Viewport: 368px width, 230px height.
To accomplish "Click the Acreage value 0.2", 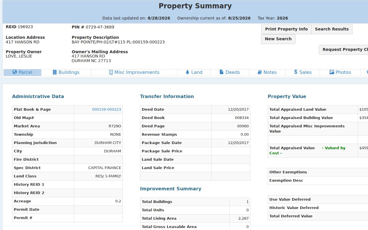I will point(118,201).
